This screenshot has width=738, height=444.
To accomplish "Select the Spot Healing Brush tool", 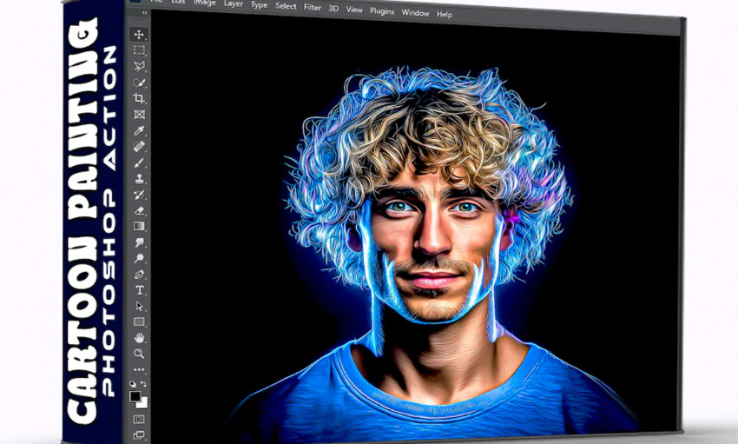I will 139,147.
